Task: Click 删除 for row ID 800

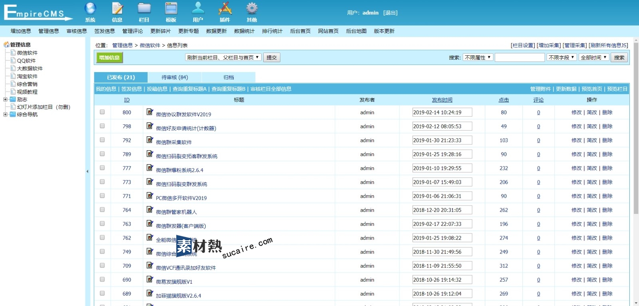Action: (x=607, y=112)
